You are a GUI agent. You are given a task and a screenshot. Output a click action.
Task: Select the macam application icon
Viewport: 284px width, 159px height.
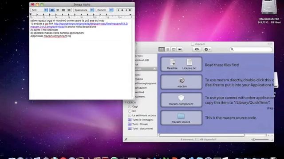point(182,83)
